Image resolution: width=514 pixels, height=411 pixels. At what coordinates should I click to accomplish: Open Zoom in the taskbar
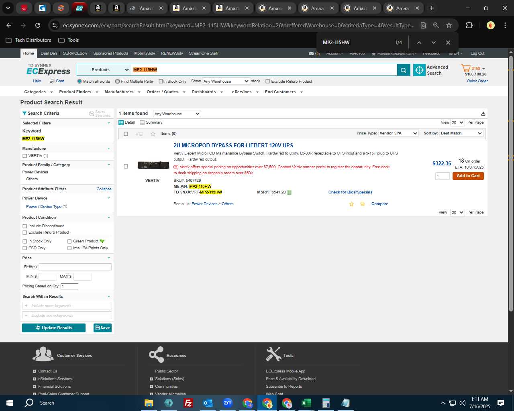(228, 403)
